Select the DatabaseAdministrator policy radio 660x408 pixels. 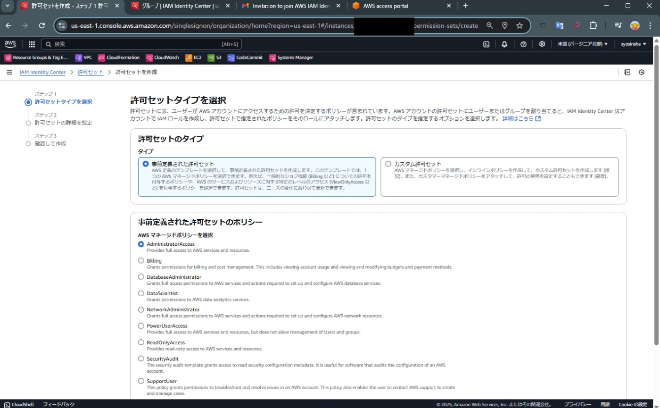click(140, 277)
